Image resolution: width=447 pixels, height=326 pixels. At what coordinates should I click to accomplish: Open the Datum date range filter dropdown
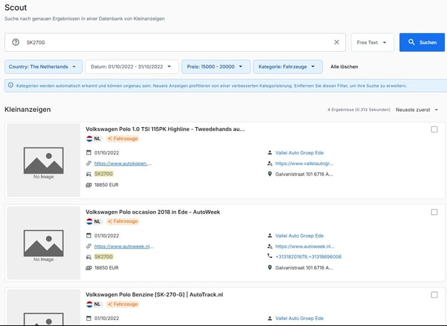(x=131, y=67)
